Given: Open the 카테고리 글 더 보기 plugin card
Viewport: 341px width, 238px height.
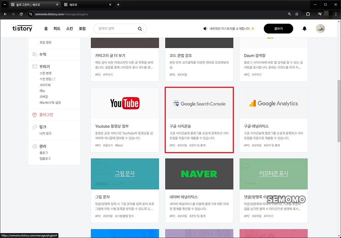Looking at the screenshot, I should (x=125, y=59).
